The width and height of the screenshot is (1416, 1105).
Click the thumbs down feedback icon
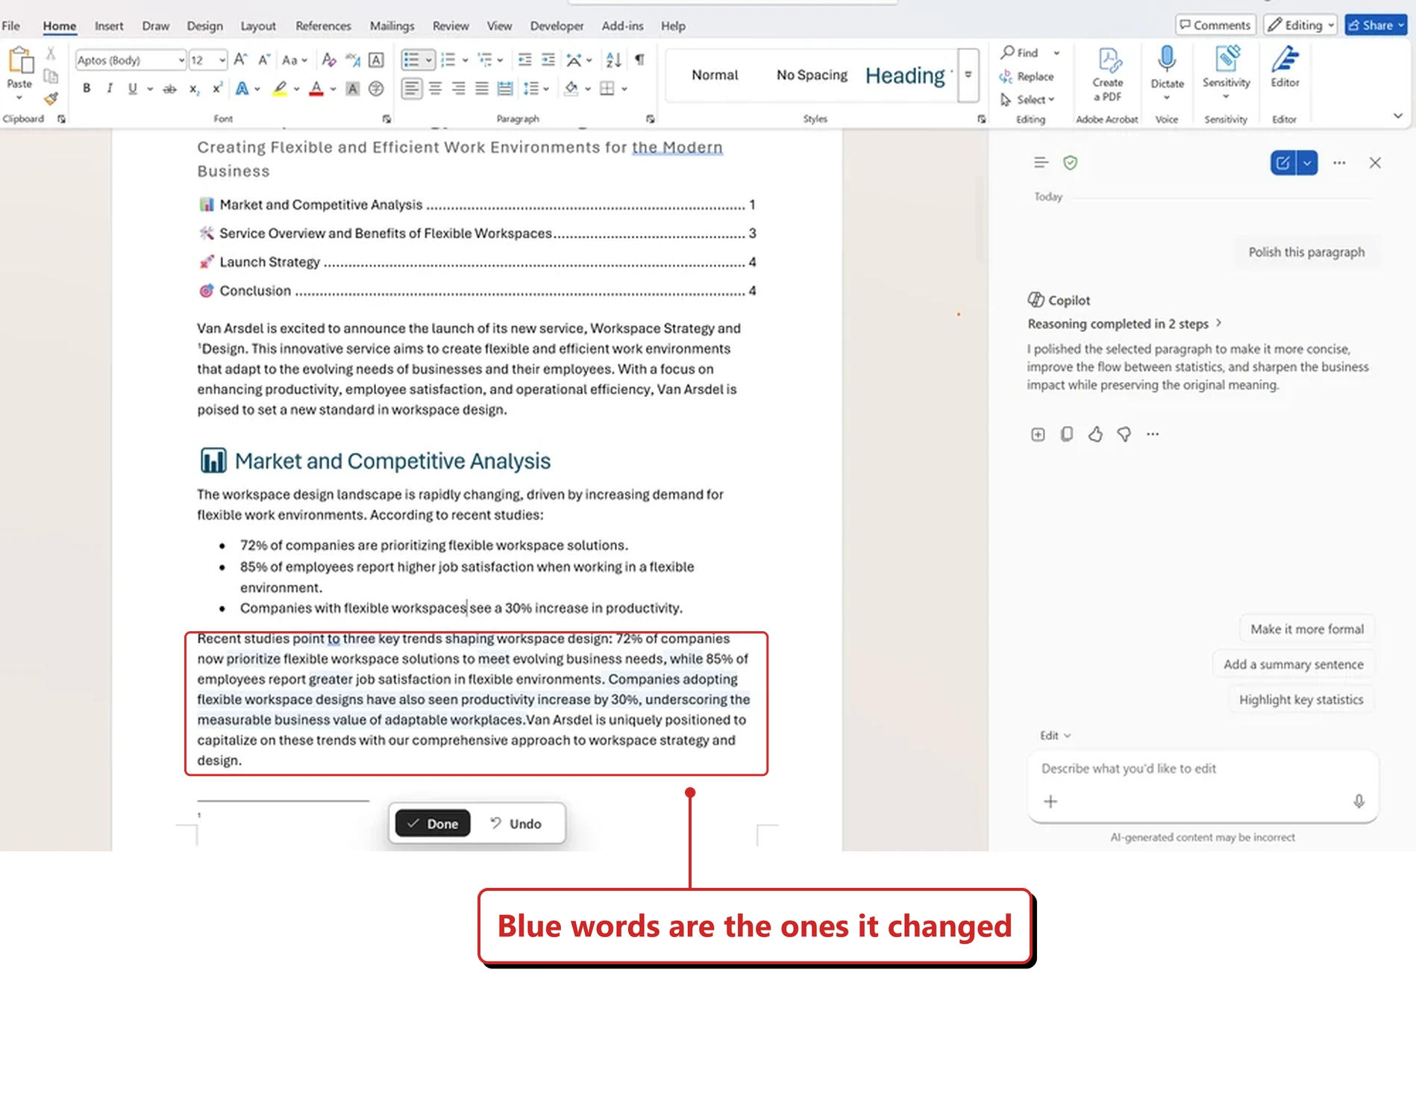click(1124, 434)
